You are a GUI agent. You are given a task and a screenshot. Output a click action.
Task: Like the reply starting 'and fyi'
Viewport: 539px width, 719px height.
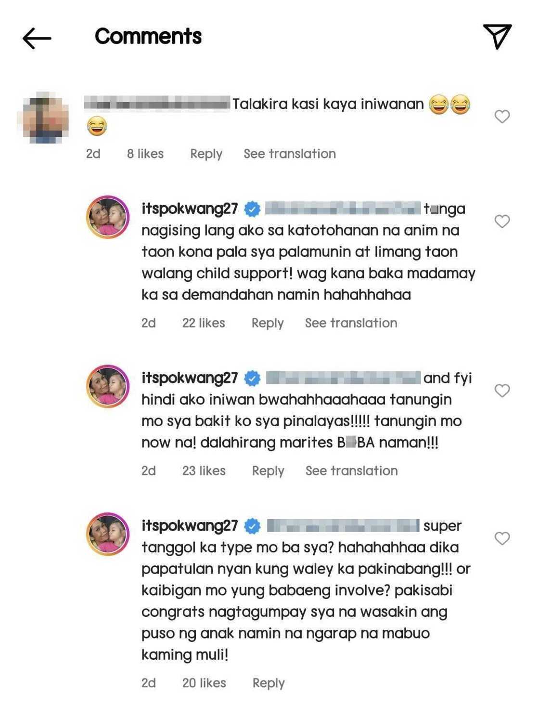(502, 390)
